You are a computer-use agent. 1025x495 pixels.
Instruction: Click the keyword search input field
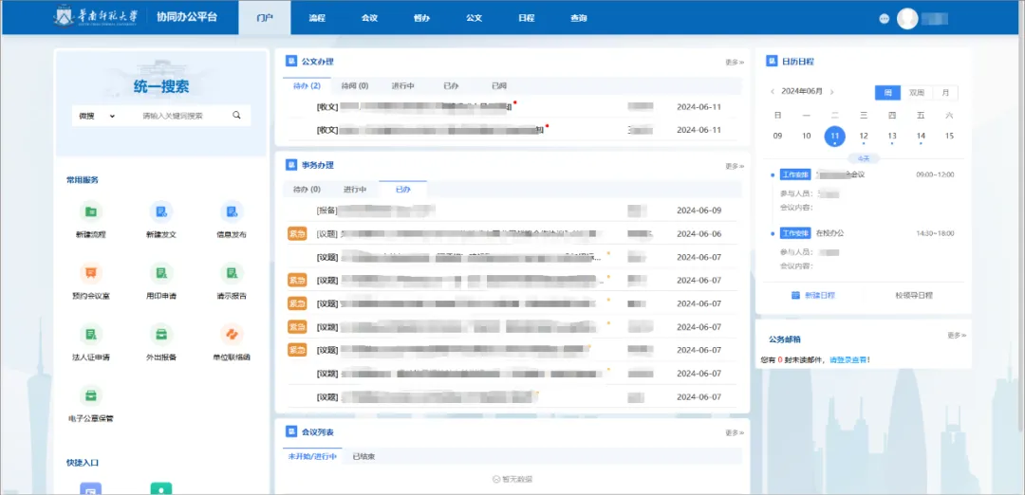[x=174, y=116]
